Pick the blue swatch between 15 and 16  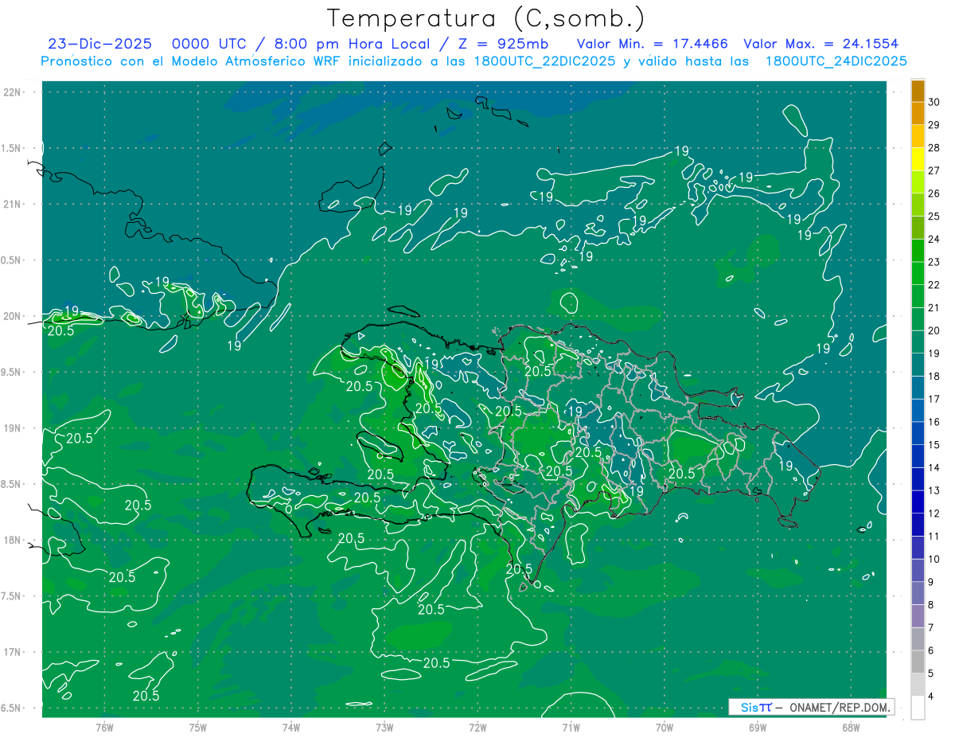tap(918, 434)
